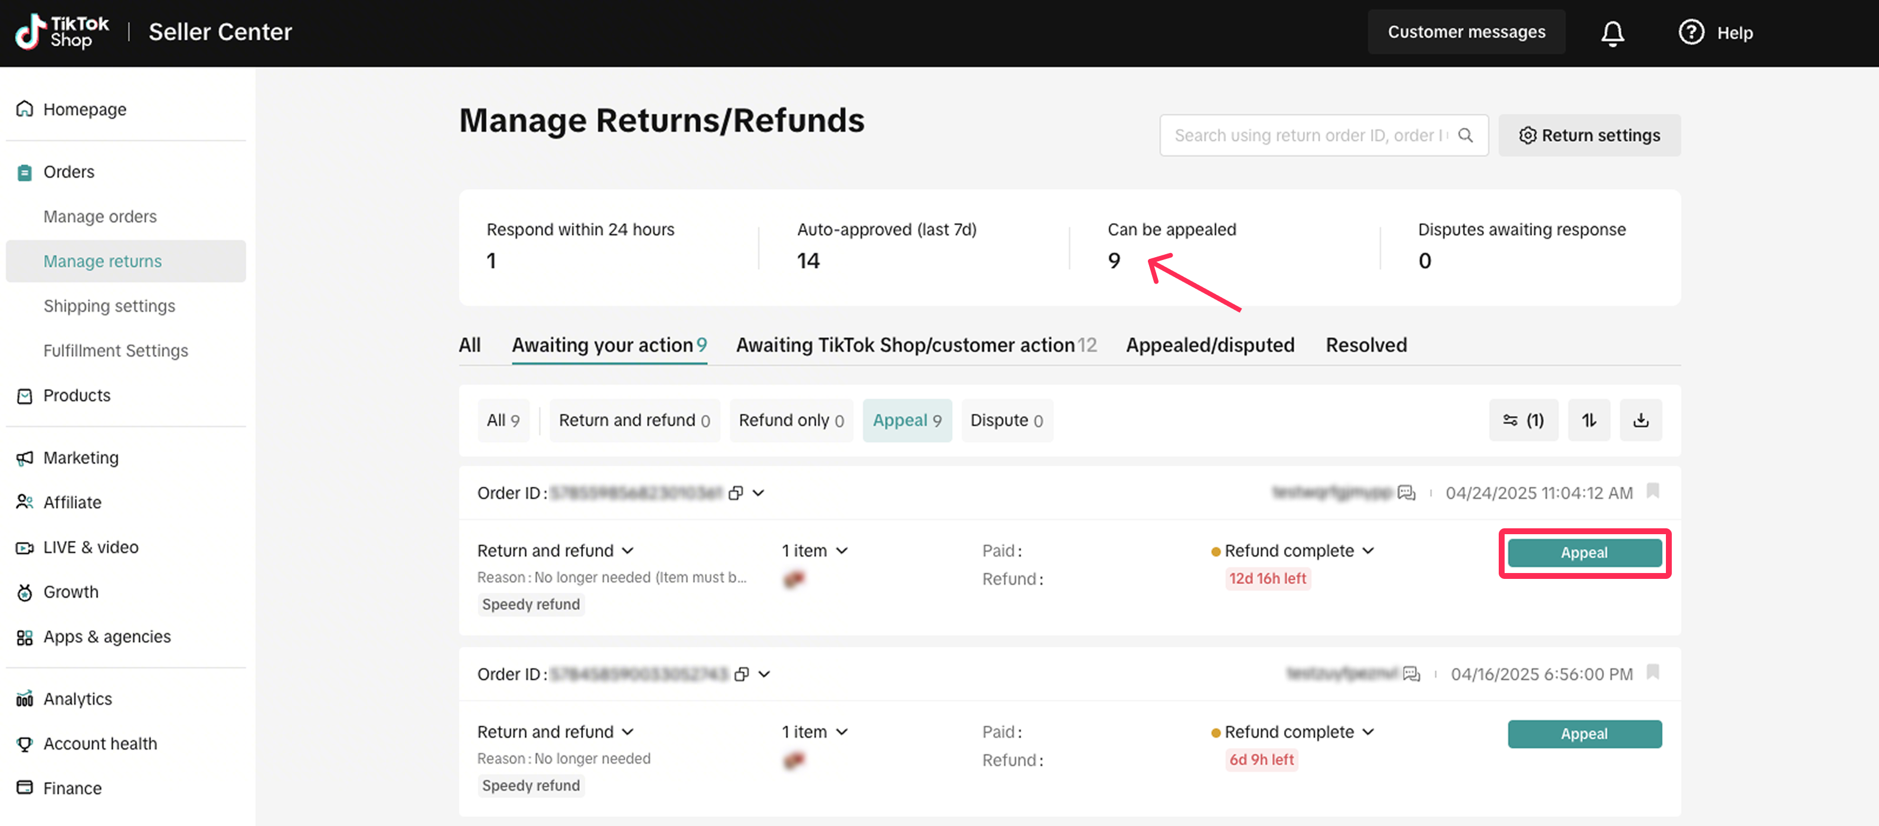Expand the 1 item dropdown in second order
The height and width of the screenshot is (826, 1879).
pyautogui.click(x=842, y=731)
